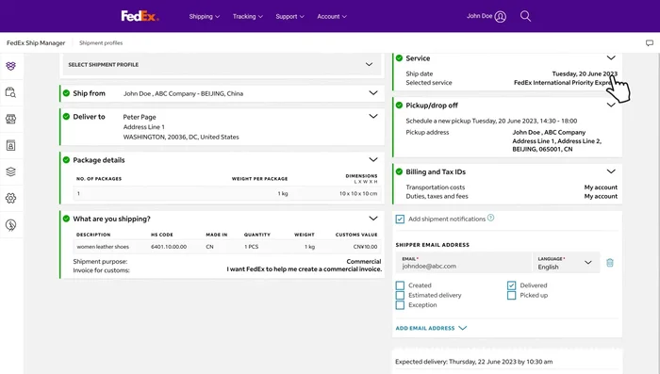The width and height of the screenshot is (660, 374).
Task: Click the green check beside What are you shipping
Action: tap(66, 219)
